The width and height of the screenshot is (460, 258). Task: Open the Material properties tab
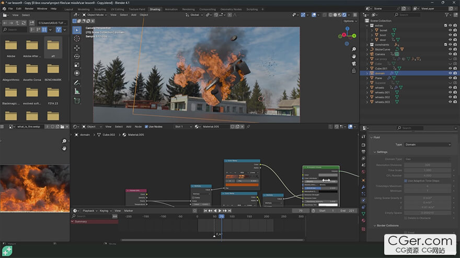363,220
